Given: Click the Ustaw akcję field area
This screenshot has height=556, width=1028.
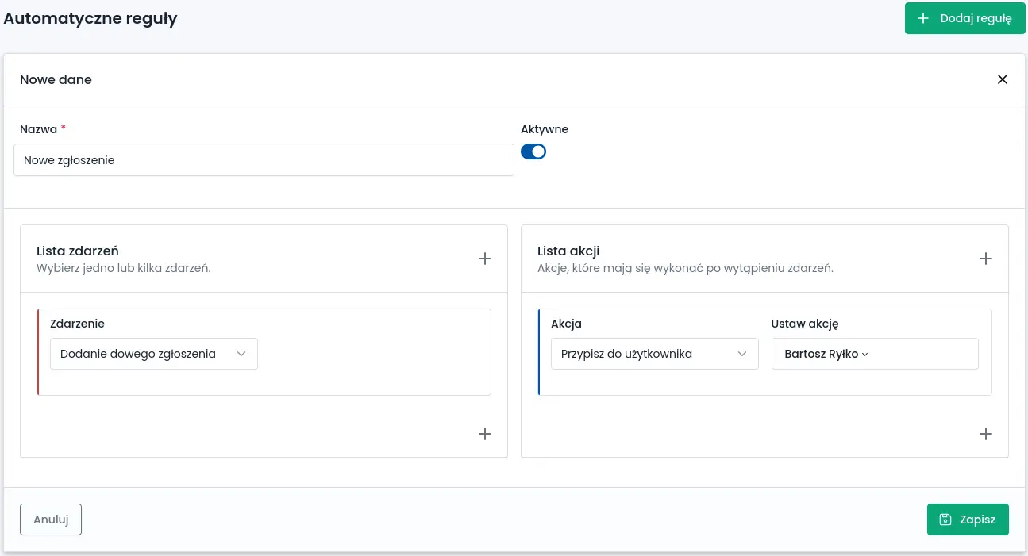Looking at the screenshot, I should coord(875,354).
